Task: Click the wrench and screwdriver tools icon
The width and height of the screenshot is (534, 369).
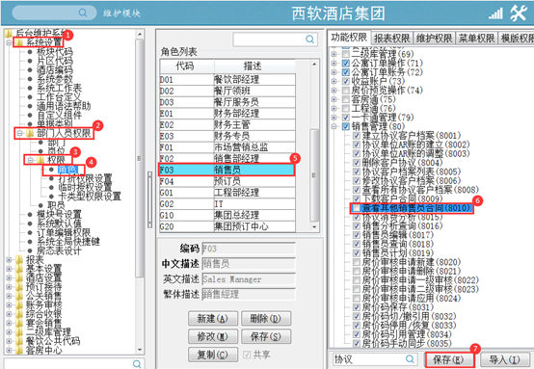Action: 519,13
